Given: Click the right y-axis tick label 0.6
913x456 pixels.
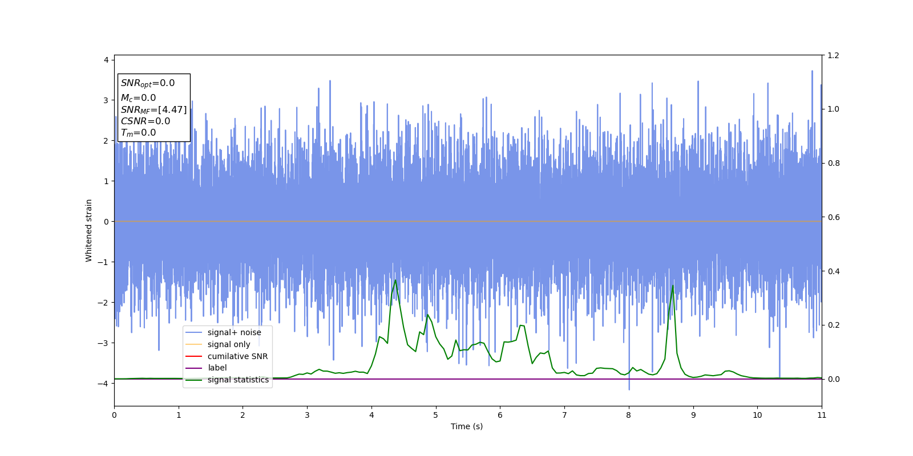Looking at the screenshot, I should pyautogui.click(x=834, y=217).
